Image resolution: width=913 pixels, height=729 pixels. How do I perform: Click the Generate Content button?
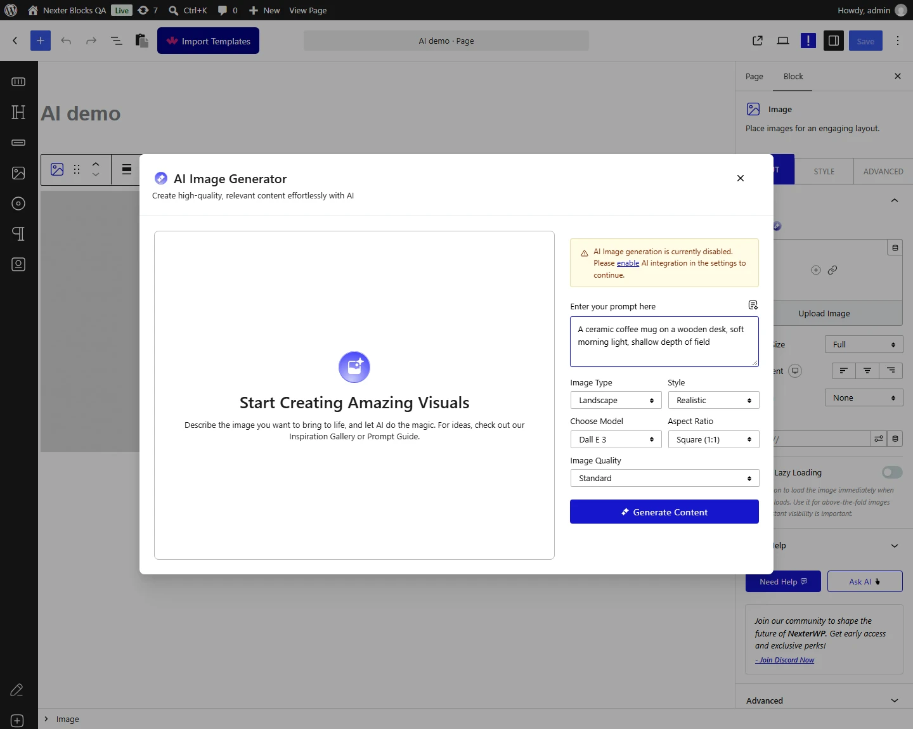[x=664, y=512]
